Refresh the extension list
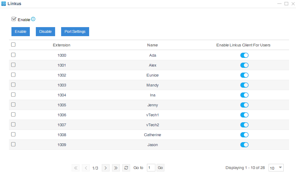 click(126, 168)
